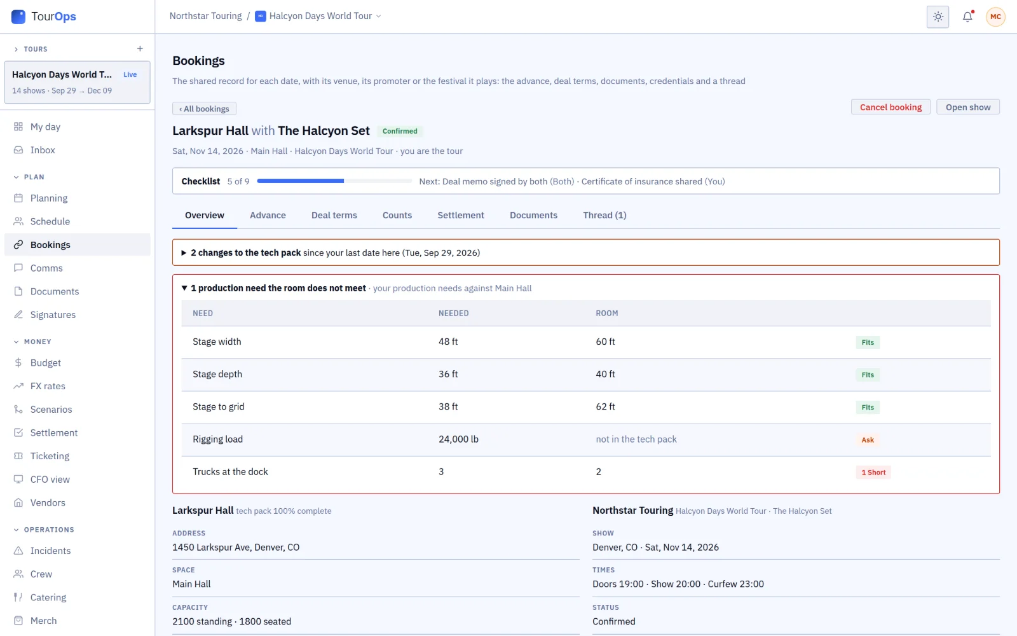Switch to the Deal terms tab

[x=334, y=215]
